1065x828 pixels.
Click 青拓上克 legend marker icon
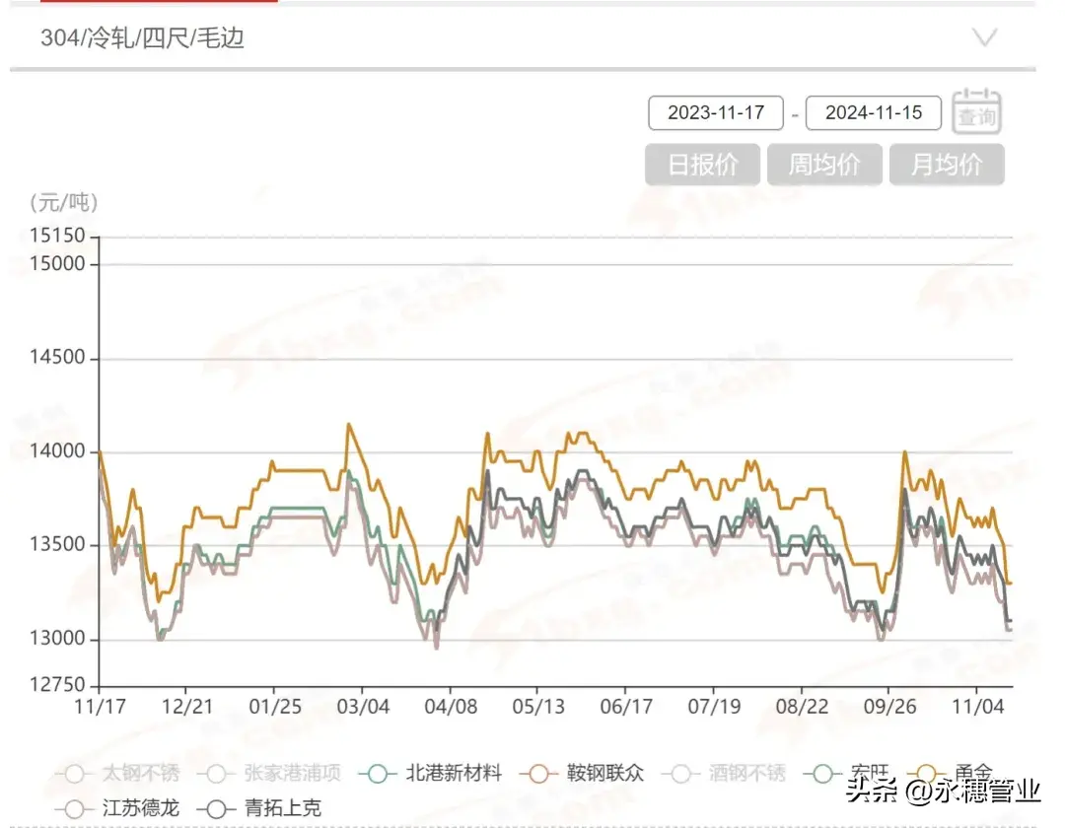click(216, 808)
